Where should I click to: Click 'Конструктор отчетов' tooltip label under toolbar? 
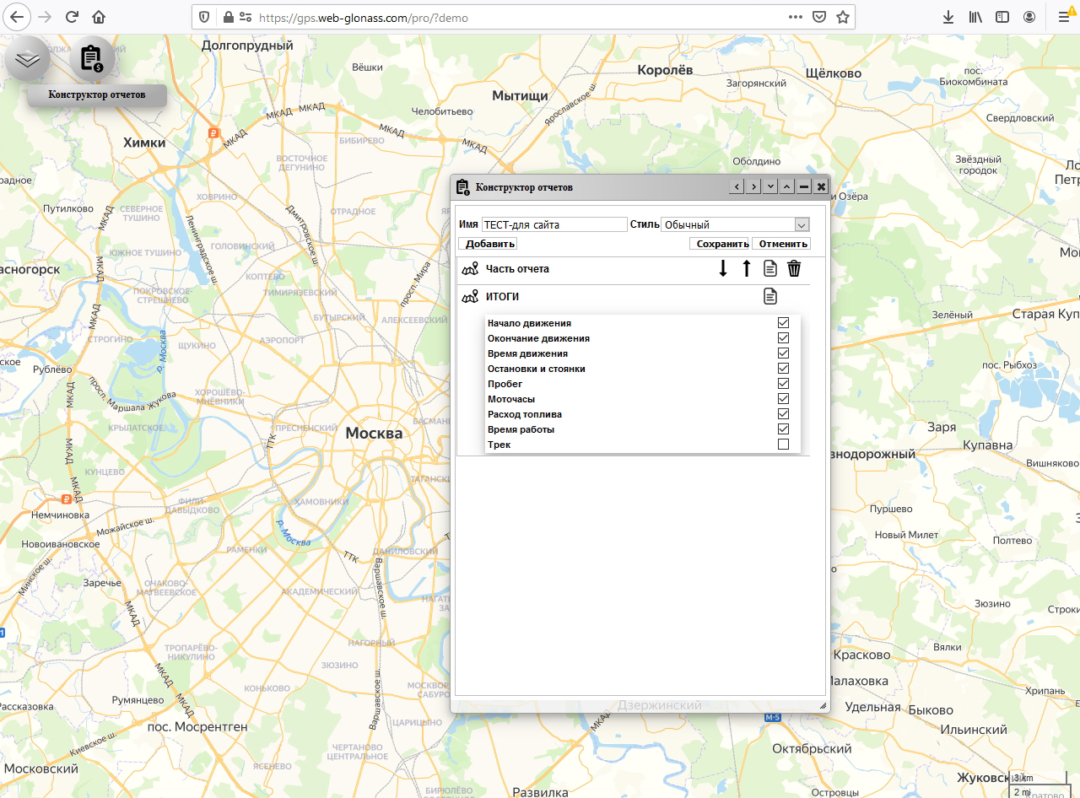pyautogui.click(x=97, y=95)
